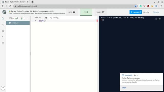Viewport: 164px width, 92px height.
Task: Click the print( code on line 1
Action: [x=42, y=21]
